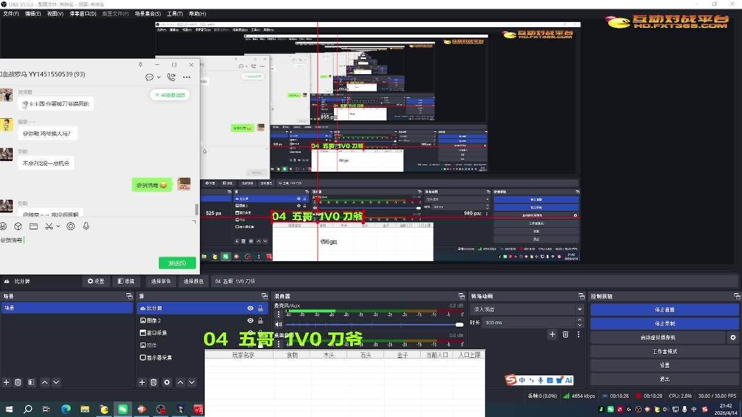Hide the 图像 2 source with its eye icon
The width and height of the screenshot is (742, 417).
pos(250,320)
